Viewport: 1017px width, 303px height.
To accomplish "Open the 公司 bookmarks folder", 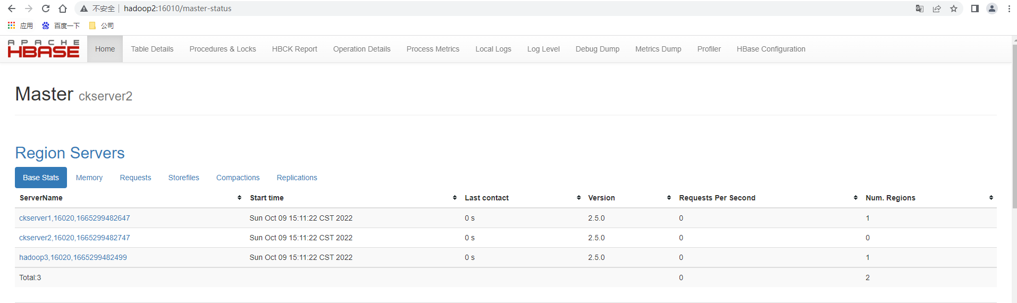I will tap(101, 26).
